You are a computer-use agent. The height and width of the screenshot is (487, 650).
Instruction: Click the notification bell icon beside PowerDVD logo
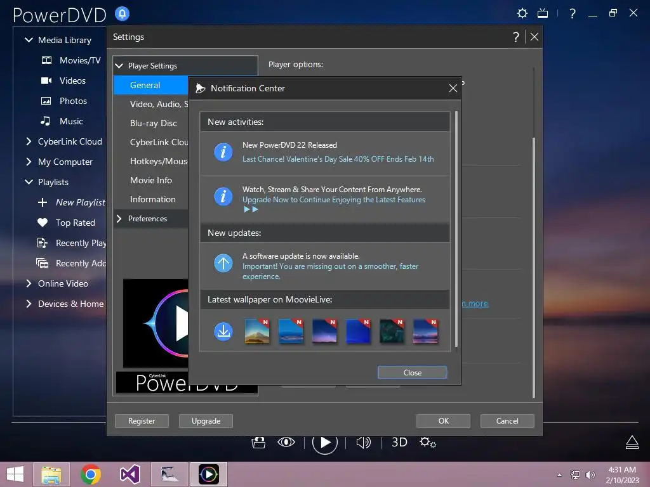122,14
